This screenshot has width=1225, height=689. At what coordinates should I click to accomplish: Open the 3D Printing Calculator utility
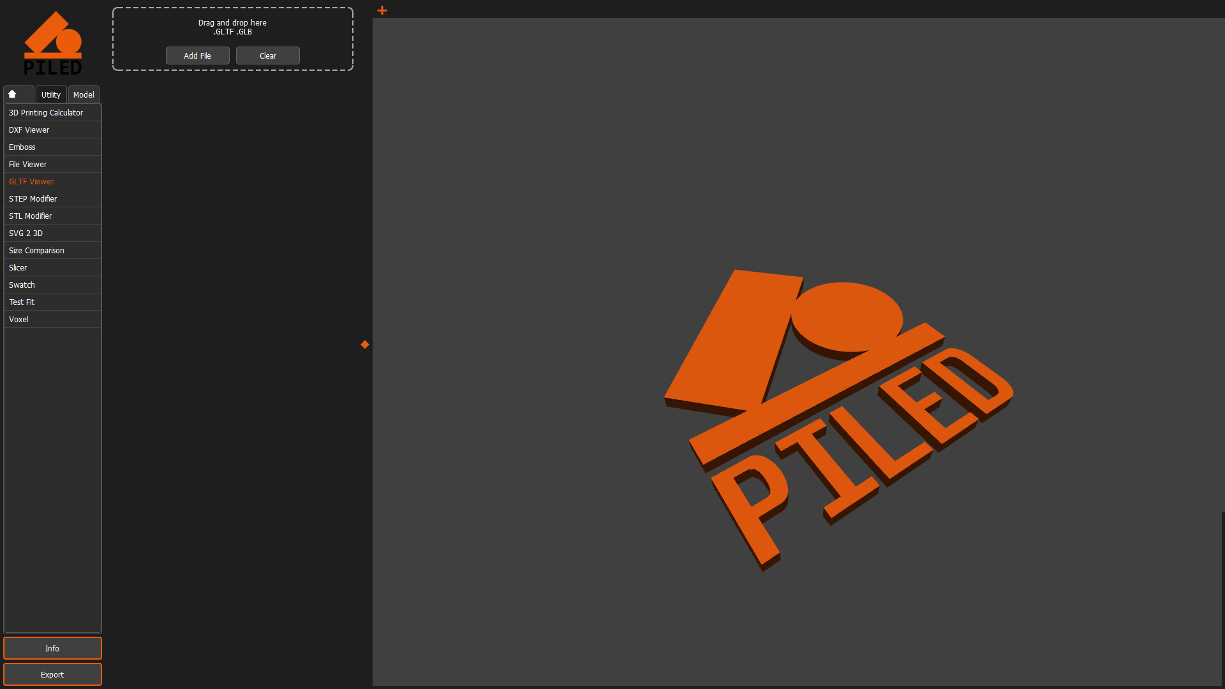pos(45,112)
